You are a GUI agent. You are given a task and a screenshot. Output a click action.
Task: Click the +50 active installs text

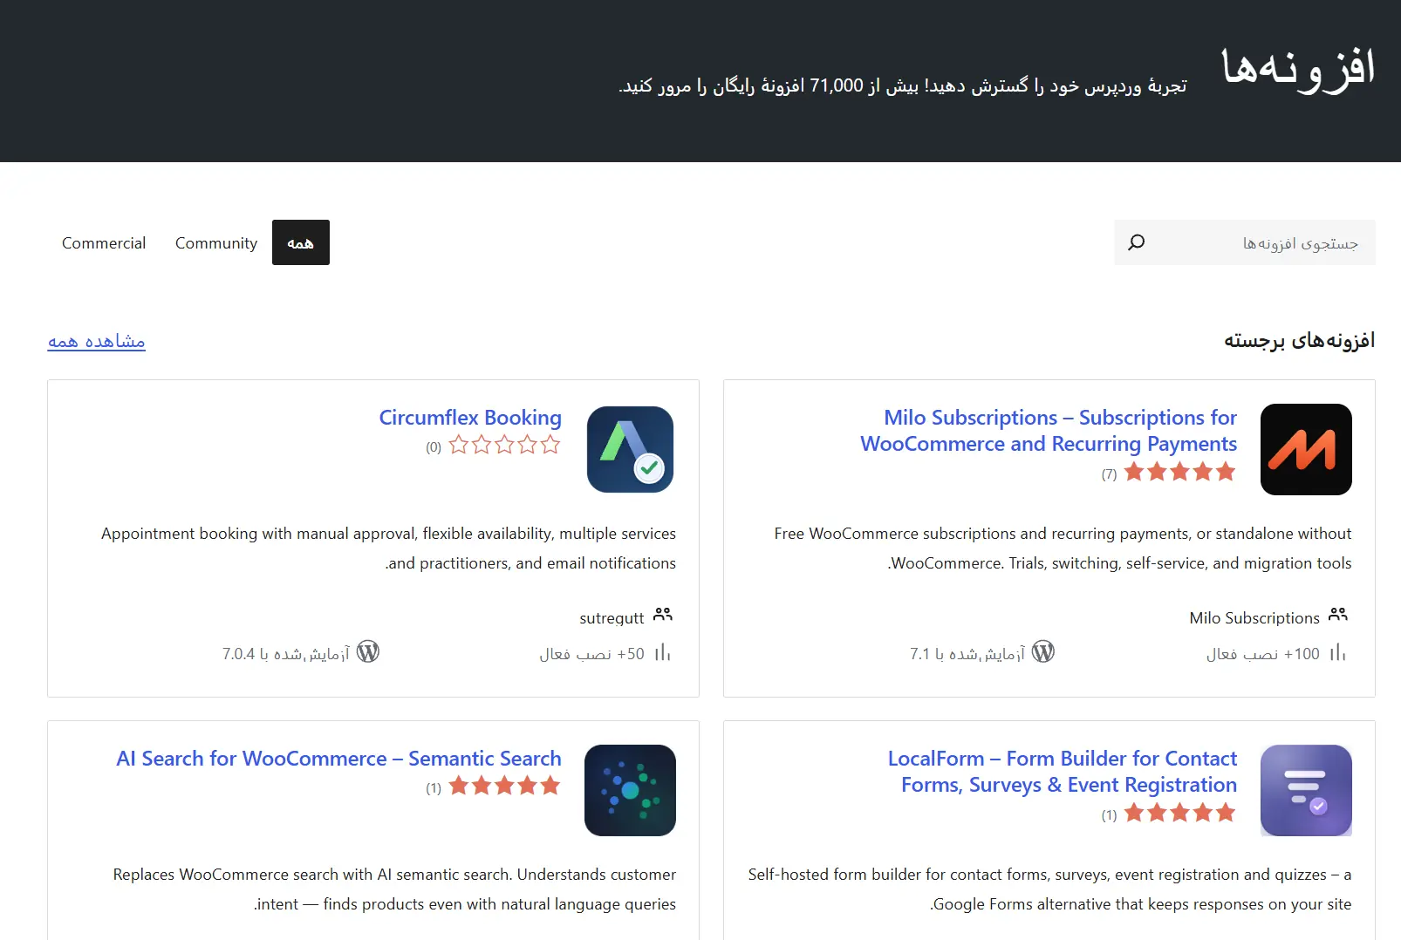tap(592, 654)
